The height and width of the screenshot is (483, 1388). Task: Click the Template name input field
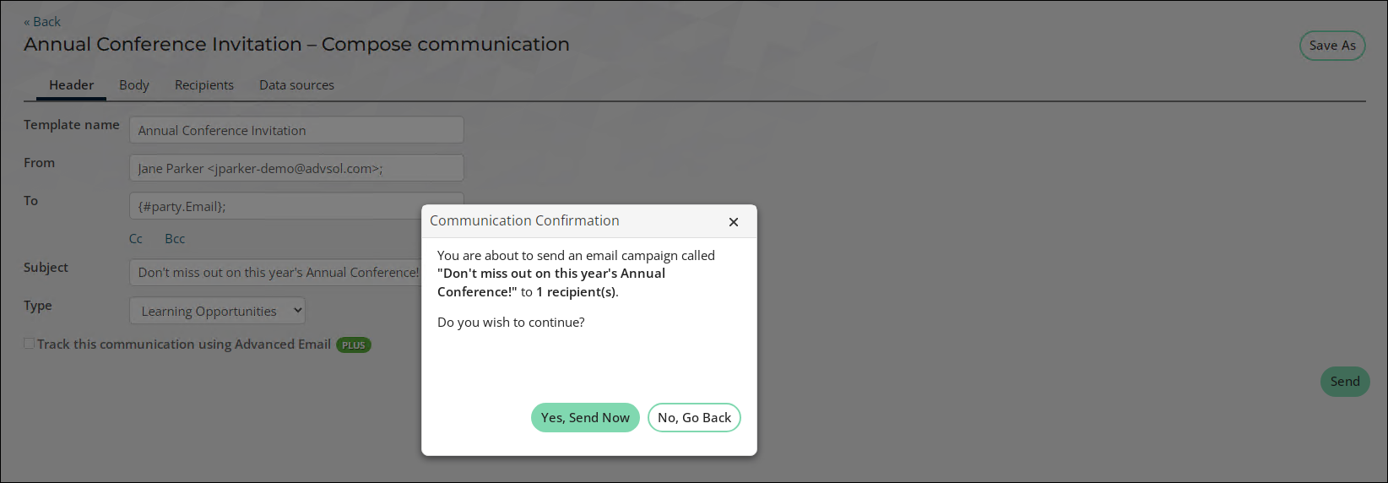pos(296,130)
